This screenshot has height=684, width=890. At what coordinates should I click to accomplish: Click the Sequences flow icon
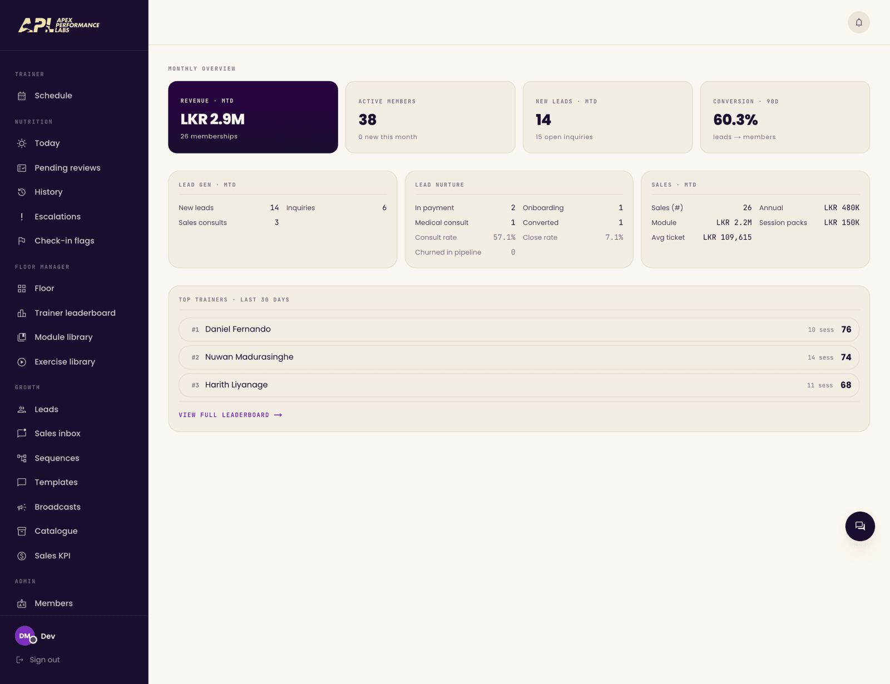tap(22, 458)
